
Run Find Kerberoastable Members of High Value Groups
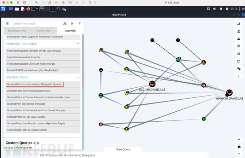tap(43, 51)
